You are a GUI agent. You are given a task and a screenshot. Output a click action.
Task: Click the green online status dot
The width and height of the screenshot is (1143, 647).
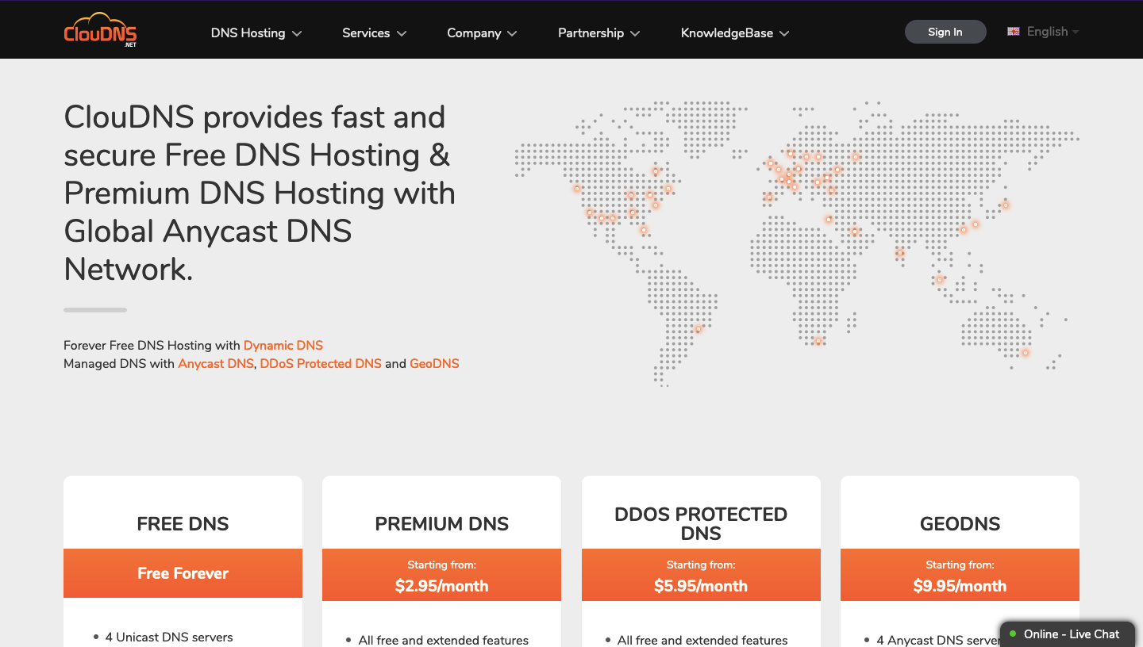coord(1013,634)
